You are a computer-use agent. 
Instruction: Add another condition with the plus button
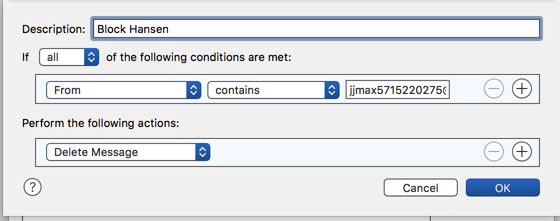(x=522, y=89)
